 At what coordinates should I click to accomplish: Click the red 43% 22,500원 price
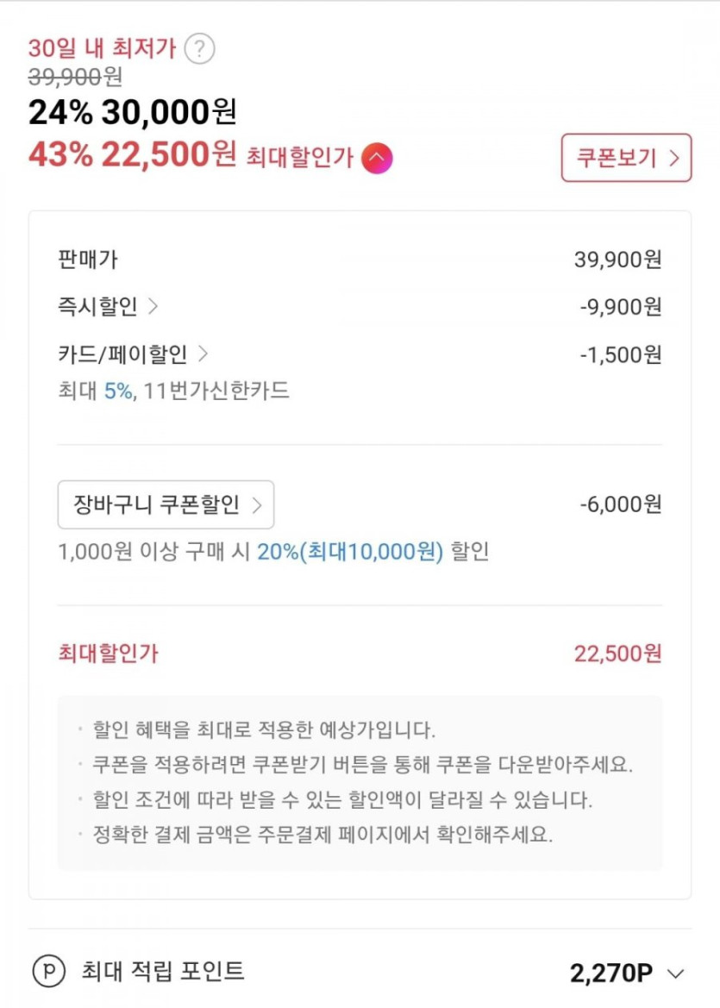132,156
